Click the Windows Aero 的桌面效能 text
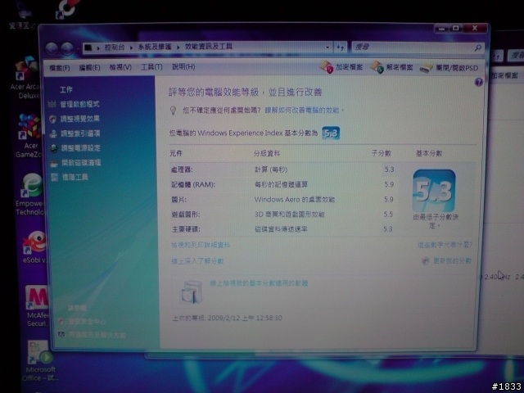Image resolution: width=524 pixels, height=393 pixels. (295, 200)
